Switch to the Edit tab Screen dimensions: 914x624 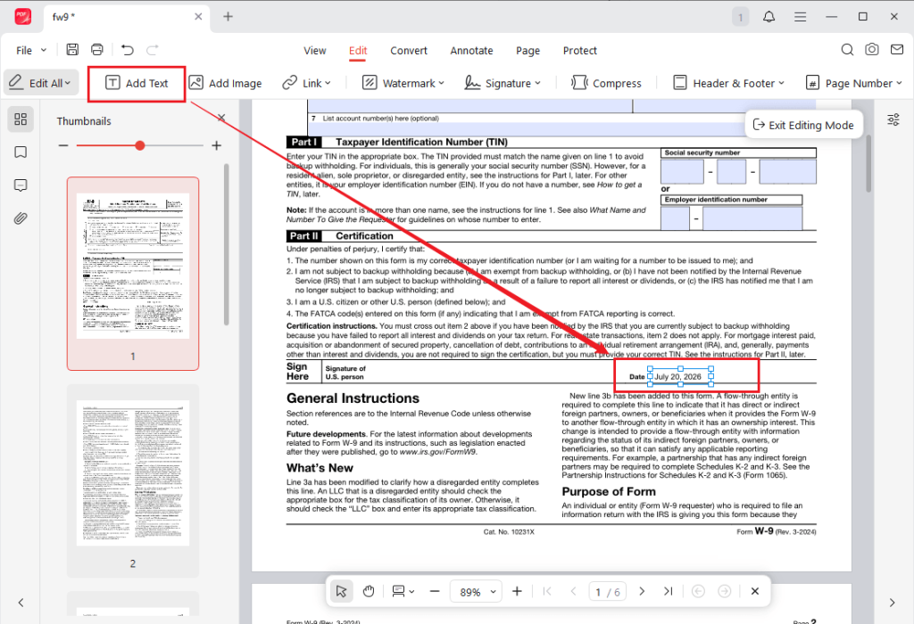[x=358, y=51]
